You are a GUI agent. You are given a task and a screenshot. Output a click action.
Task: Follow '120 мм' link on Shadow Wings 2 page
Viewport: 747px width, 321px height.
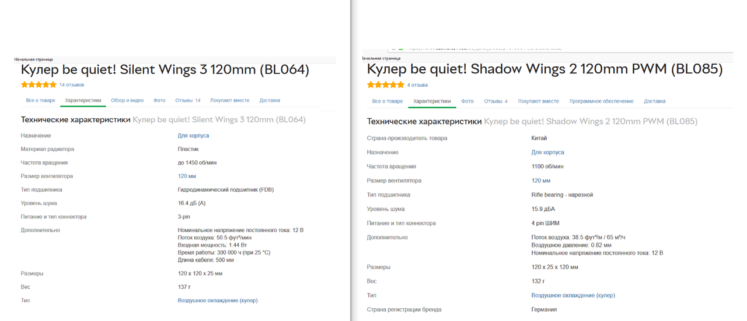point(541,181)
